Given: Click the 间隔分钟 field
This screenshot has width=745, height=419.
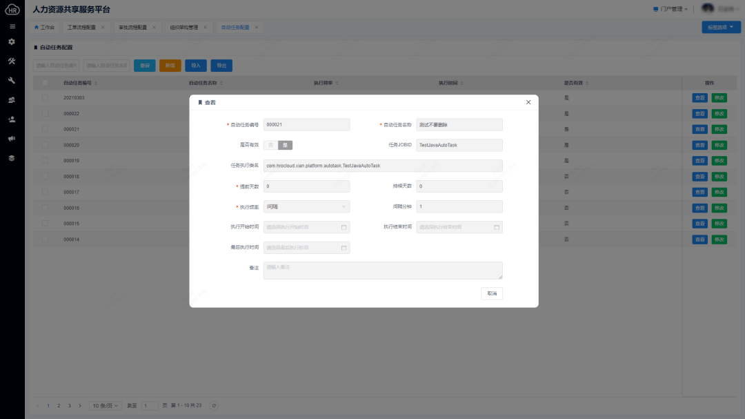Looking at the screenshot, I should 459,206.
